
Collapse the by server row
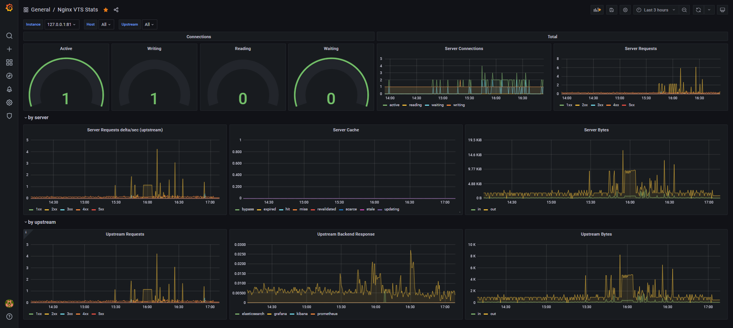(x=37, y=118)
